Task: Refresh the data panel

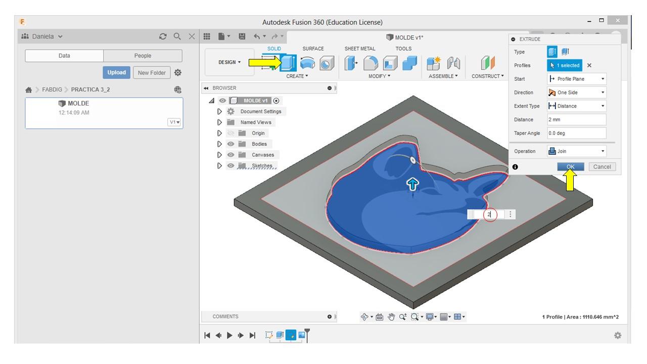Action: pyautogui.click(x=163, y=36)
